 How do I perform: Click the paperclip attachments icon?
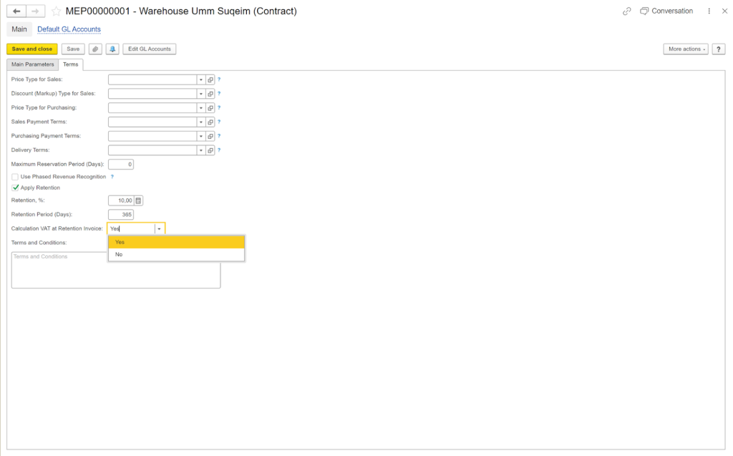95,49
